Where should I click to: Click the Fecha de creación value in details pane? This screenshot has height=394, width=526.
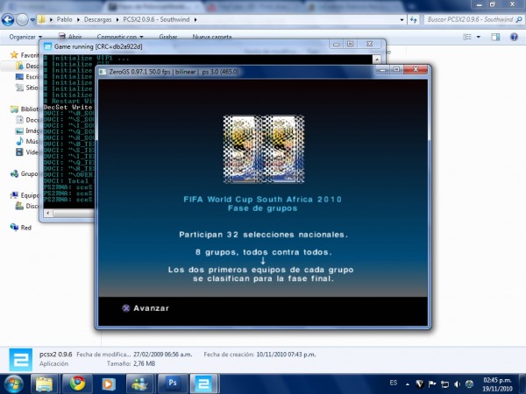(286, 354)
